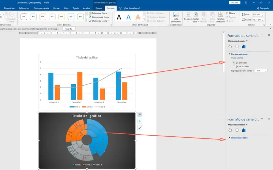Collapse Opciones de serie section in lower pane
273x170 pixels.
point(229,138)
